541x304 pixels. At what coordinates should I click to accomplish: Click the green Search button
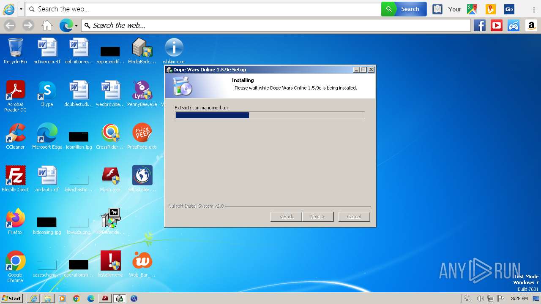[x=404, y=9]
